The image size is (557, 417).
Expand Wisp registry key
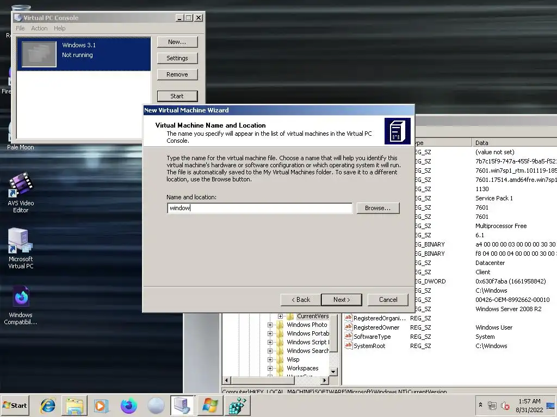[x=270, y=359]
